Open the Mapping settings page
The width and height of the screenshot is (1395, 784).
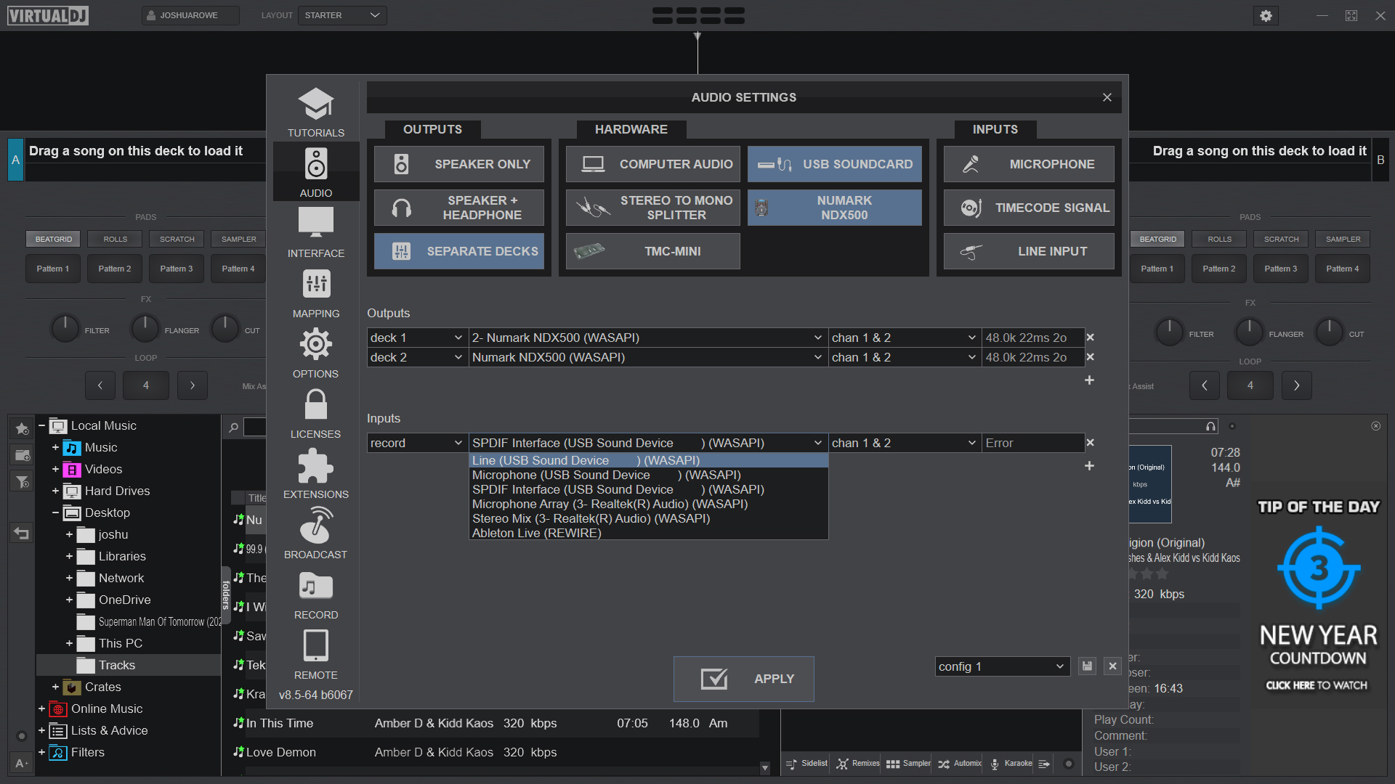315,293
